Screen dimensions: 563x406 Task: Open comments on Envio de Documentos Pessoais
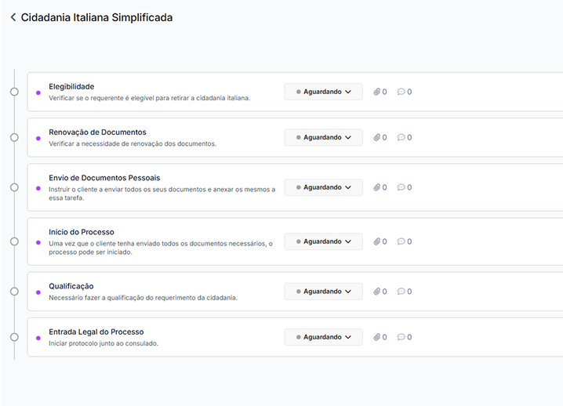coord(401,187)
